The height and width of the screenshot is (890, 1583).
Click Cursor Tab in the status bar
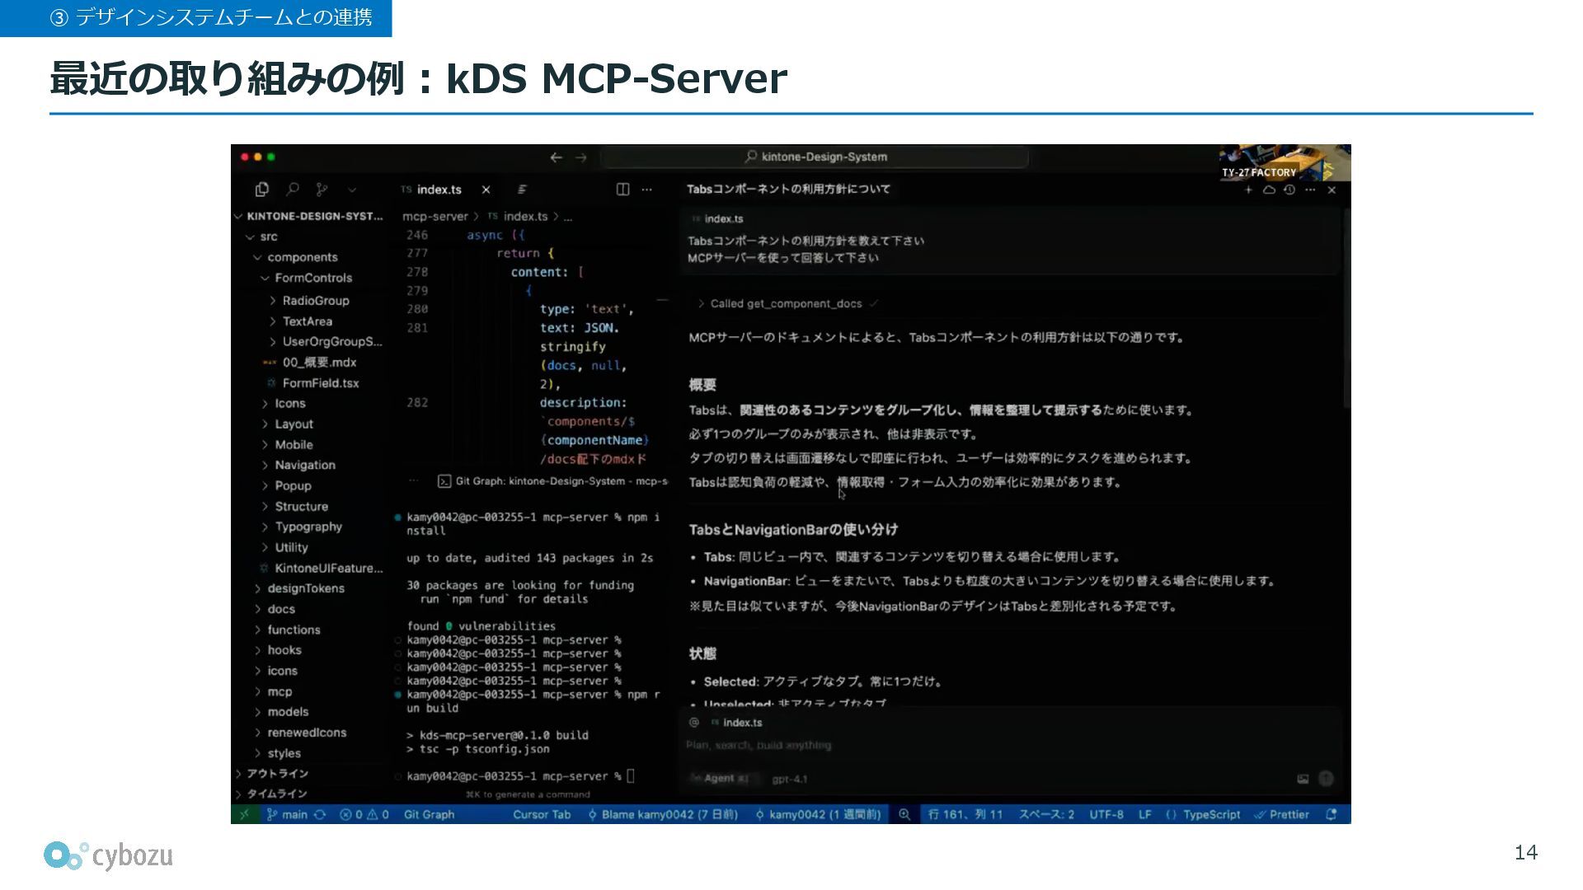(542, 814)
